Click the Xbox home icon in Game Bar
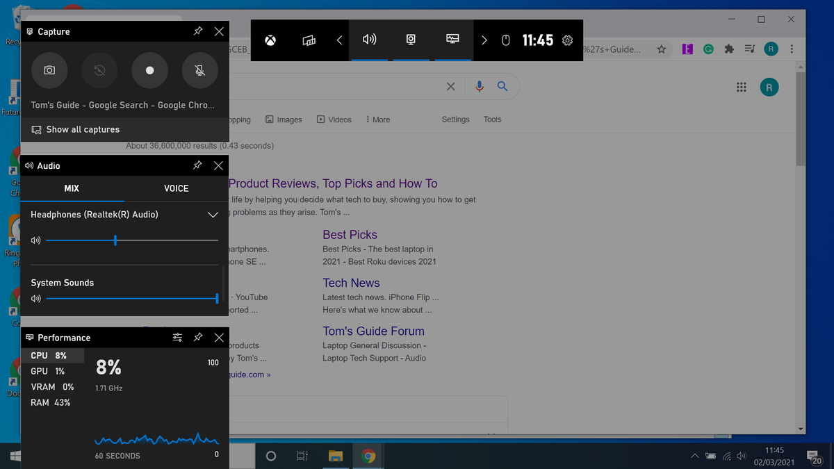 point(270,40)
